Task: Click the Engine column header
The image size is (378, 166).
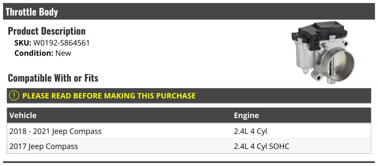Action: (246, 115)
